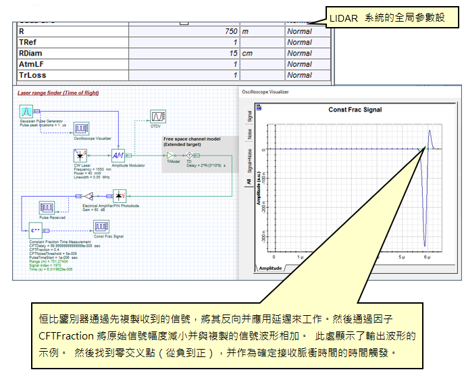
Task: Click the Laser range finder title link
Action: (x=58, y=93)
